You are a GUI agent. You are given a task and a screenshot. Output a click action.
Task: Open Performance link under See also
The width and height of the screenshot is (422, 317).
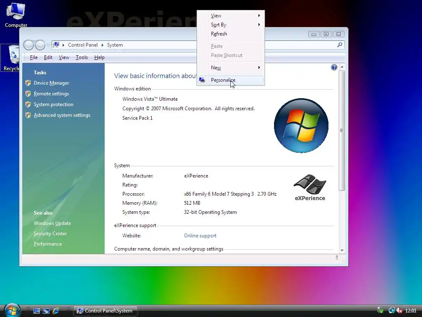click(48, 244)
